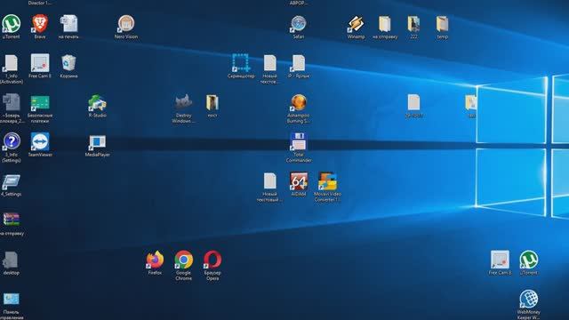Select the Корзина recycle bin icon
The width and height of the screenshot is (569, 320).
click(x=68, y=63)
